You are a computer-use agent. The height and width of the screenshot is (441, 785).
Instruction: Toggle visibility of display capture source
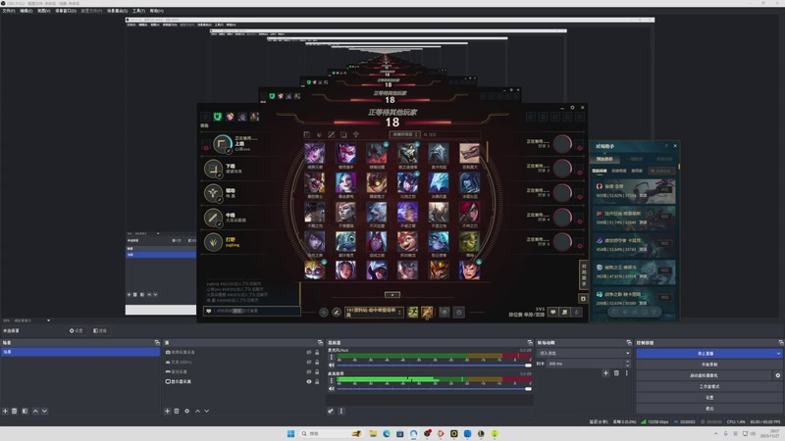click(309, 381)
